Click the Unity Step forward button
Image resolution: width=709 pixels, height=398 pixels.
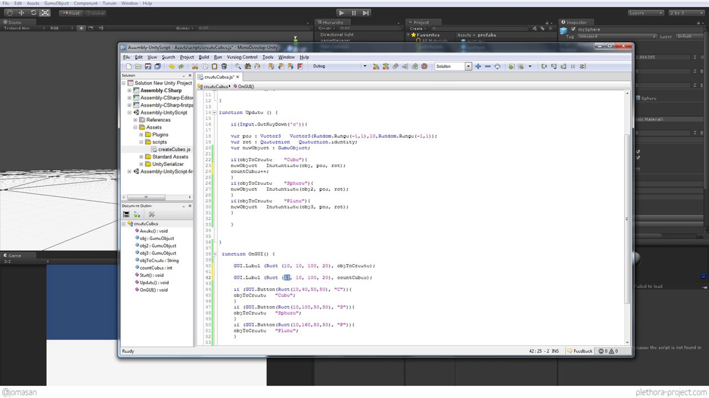click(366, 13)
